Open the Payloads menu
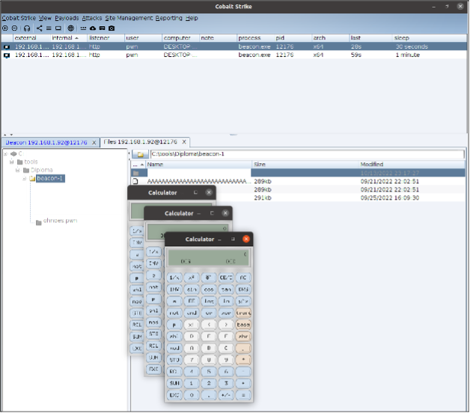 point(67,18)
